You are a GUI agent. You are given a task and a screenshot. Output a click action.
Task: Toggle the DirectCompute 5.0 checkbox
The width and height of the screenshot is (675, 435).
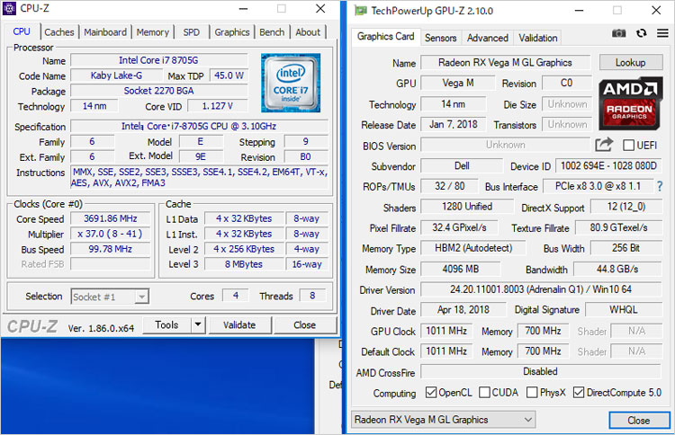[x=579, y=393]
